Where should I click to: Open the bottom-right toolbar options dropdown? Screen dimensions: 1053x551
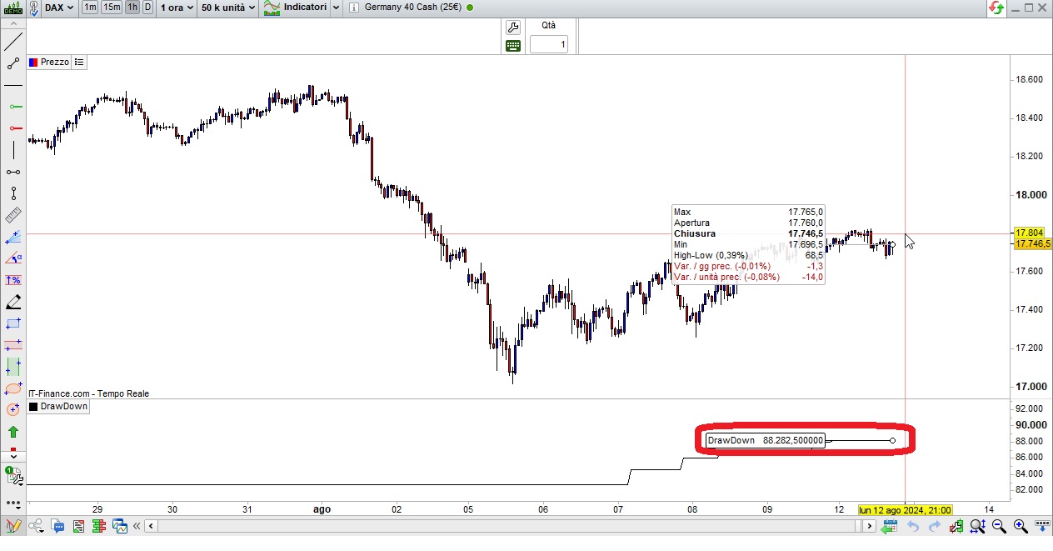[x=1042, y=526]
